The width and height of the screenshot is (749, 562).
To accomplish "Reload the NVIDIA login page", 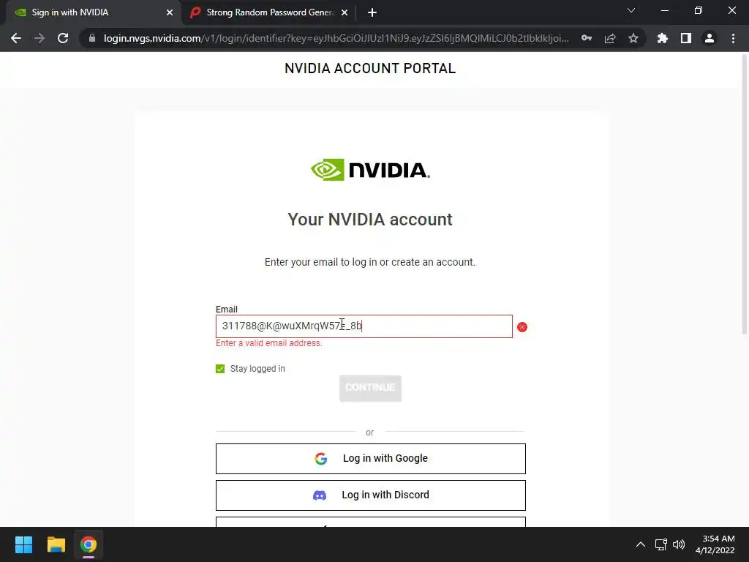I will pos(63,38).
